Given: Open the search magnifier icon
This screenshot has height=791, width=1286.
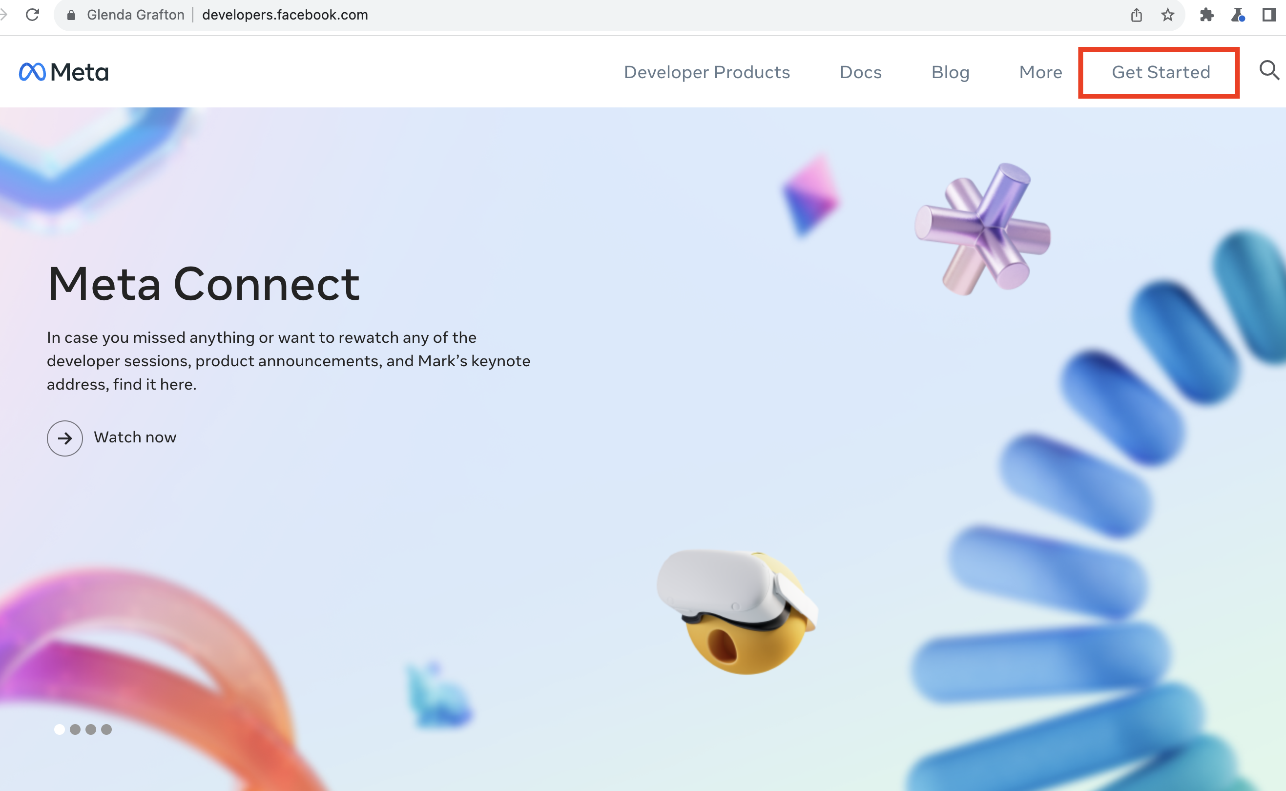Looking at the screenshot, I should click(x=1268, y=70).
